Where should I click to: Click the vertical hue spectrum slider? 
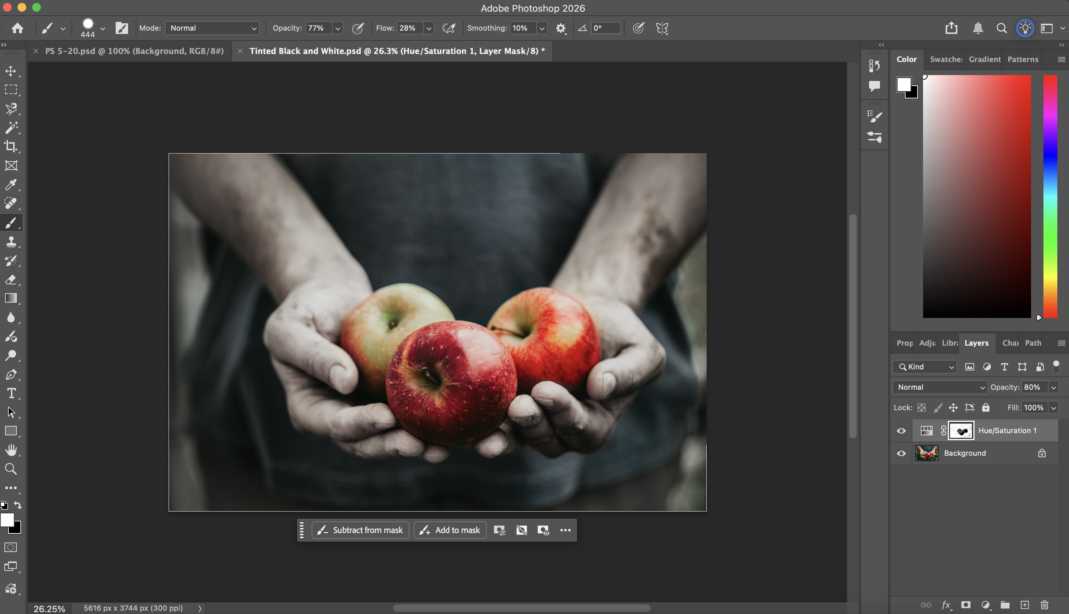tap(1050, 196)
